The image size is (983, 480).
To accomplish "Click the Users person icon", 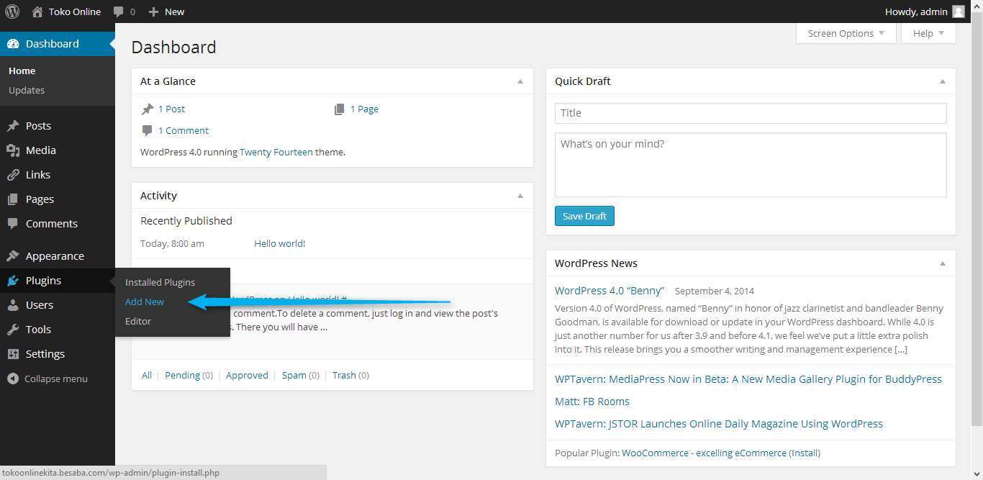I will click(x=13, y=305).
